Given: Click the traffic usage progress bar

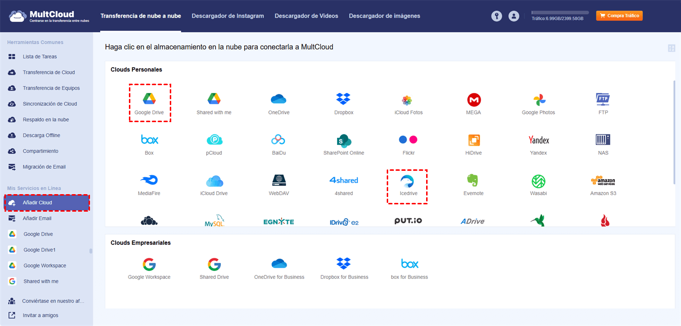Looking at the screenshot, I should [560, 12].
